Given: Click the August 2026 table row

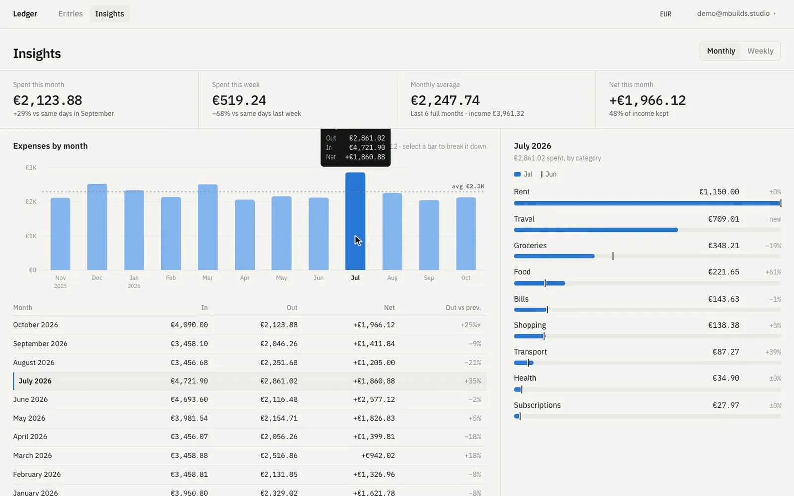Looking at the screenshot, I should [x=250, y=363].
